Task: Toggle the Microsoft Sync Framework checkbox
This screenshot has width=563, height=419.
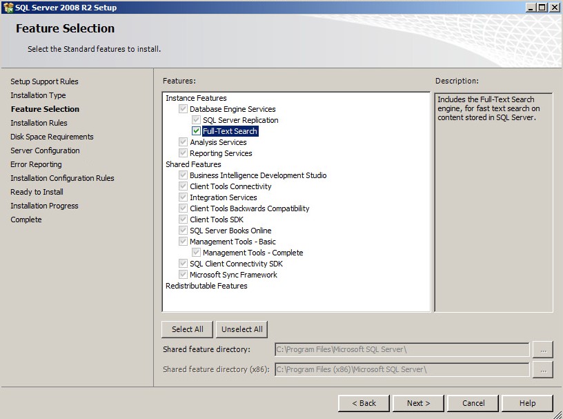Action: (x=183, y=274)
